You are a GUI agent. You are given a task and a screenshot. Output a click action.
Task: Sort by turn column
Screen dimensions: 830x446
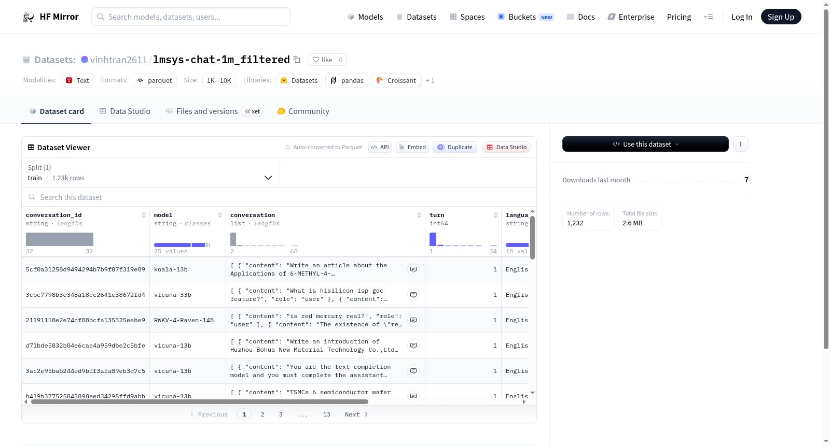click(x=495, y=215)
